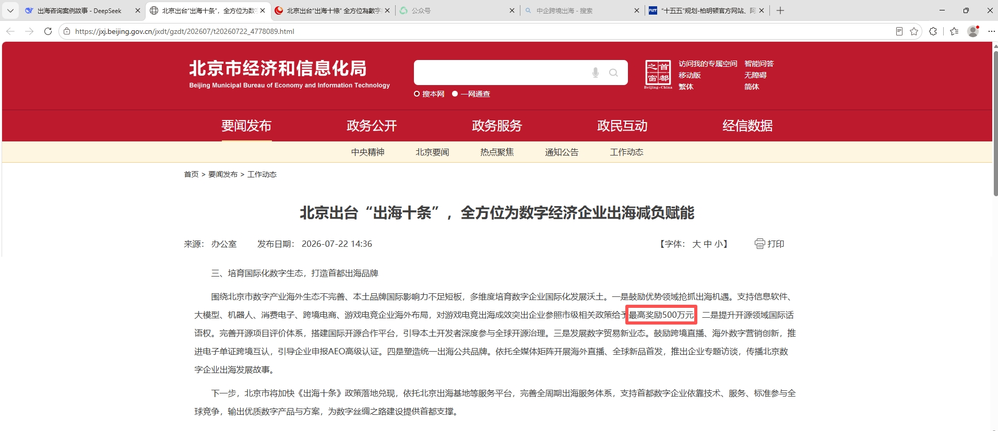Close the DeepSeek tab
The width and height of the screenshot is (998, 431).
(138, 10)
